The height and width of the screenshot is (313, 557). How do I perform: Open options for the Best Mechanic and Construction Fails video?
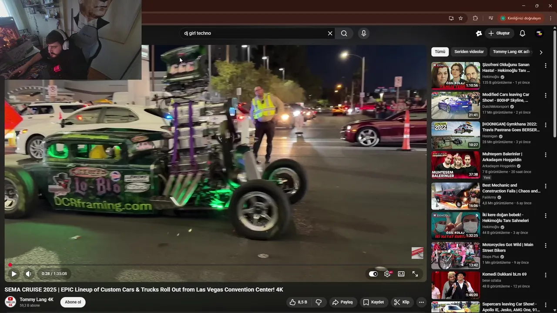(x=545, y=186)
